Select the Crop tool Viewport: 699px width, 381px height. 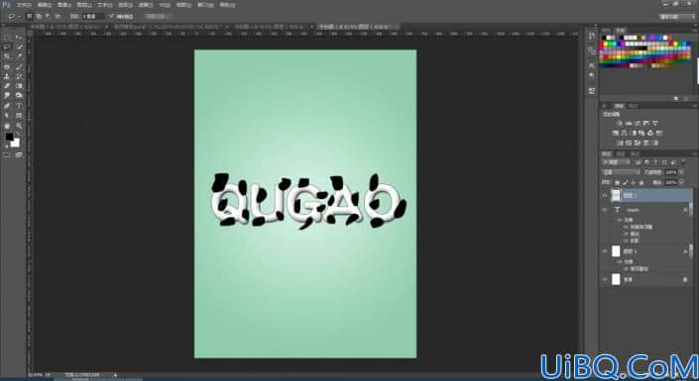tap(7, 56)
